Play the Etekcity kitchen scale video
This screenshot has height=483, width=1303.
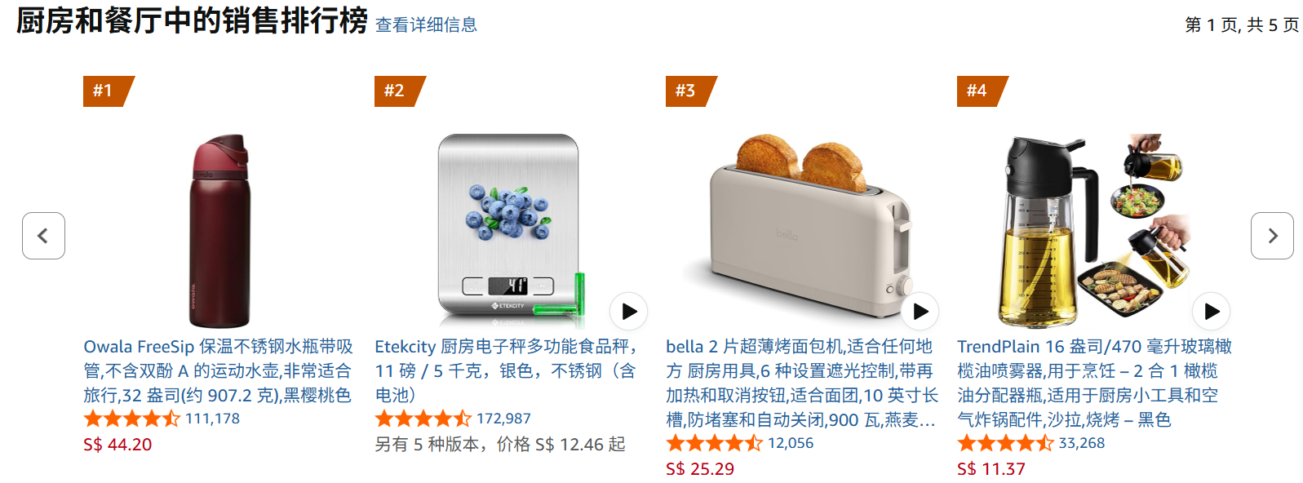pyautogui.click(x=629, y=311)
